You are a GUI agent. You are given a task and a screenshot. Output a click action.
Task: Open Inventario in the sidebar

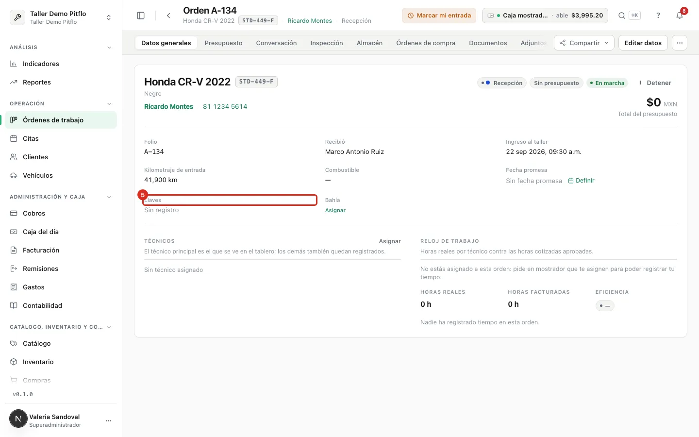pyautogui.click(x=61, y=362)
